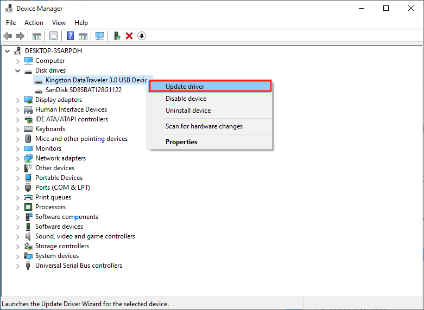This screenshot has width=424, height=310.
Task: Click the Back arrow toolbar icon
Action: (x=8, y=36)
